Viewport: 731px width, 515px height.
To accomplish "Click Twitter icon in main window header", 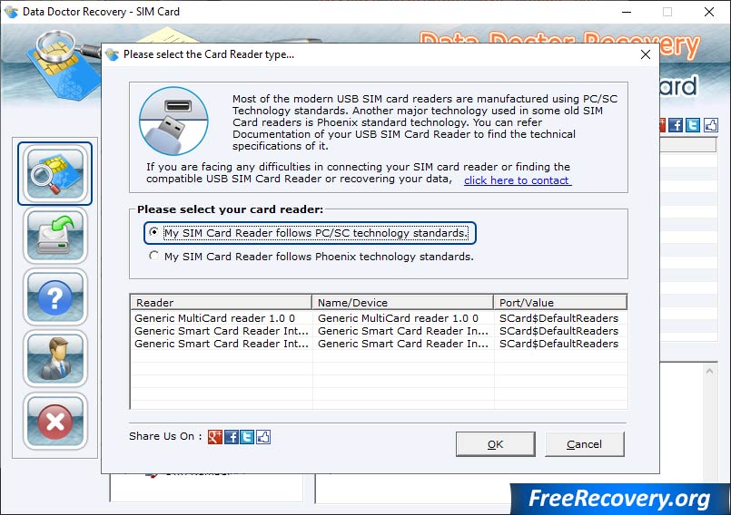I will point(693,125).
